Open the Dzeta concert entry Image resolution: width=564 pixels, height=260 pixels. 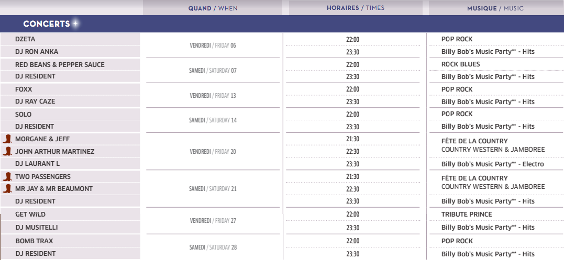(70, 39)
